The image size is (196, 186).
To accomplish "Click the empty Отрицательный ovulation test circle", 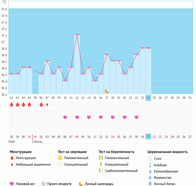I will click(60, 164).
